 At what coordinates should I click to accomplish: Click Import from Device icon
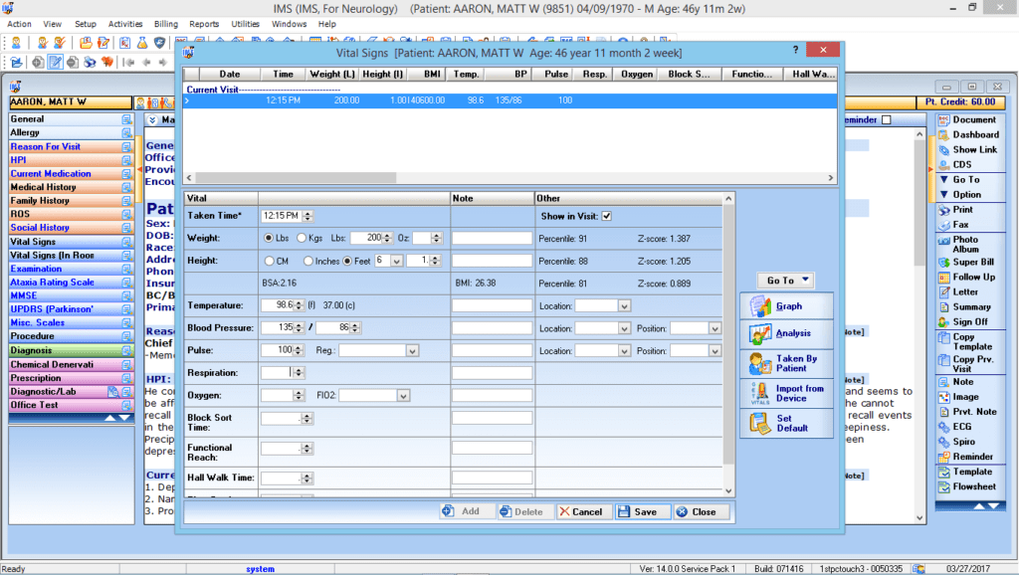(759, 393)
